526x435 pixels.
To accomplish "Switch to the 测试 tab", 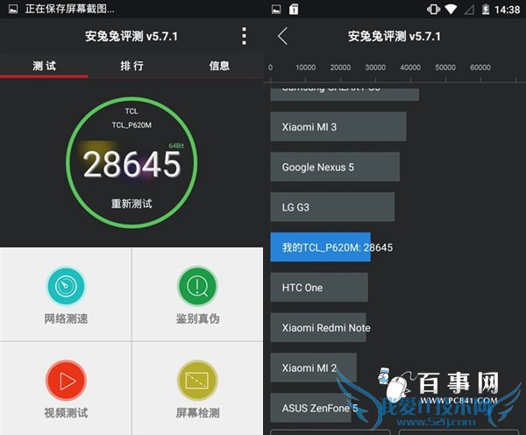I will (x=44, y=66).
